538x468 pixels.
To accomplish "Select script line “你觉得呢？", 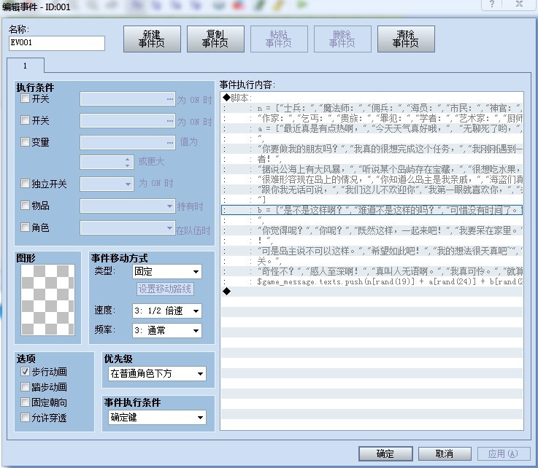I will coord(372,230).
